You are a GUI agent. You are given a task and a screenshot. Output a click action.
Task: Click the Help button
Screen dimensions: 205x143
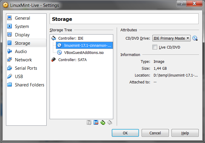[185, 133]
